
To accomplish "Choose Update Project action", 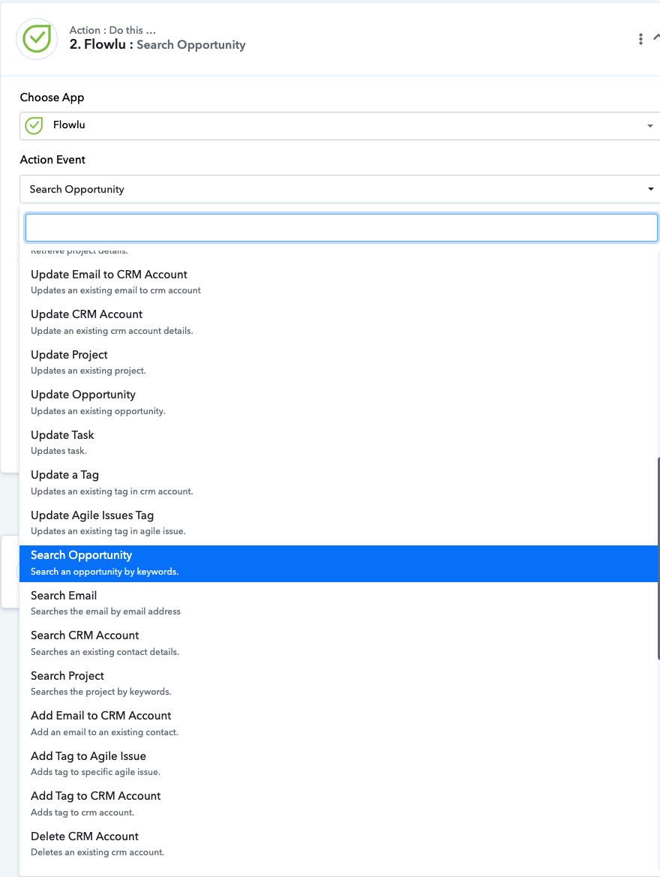I will tap(338, 362).
